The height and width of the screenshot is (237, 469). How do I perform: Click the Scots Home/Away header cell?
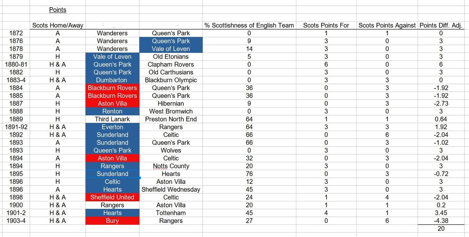click(58, 25)
